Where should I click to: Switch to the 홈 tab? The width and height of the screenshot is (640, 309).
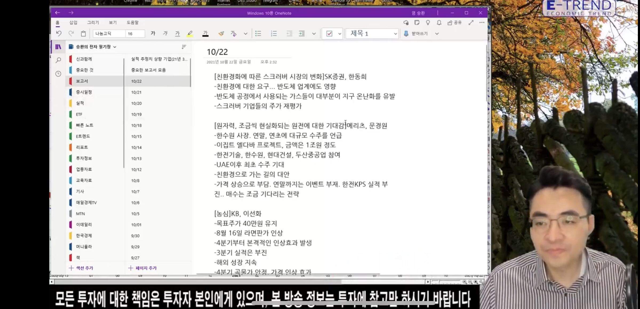(58, 23)
